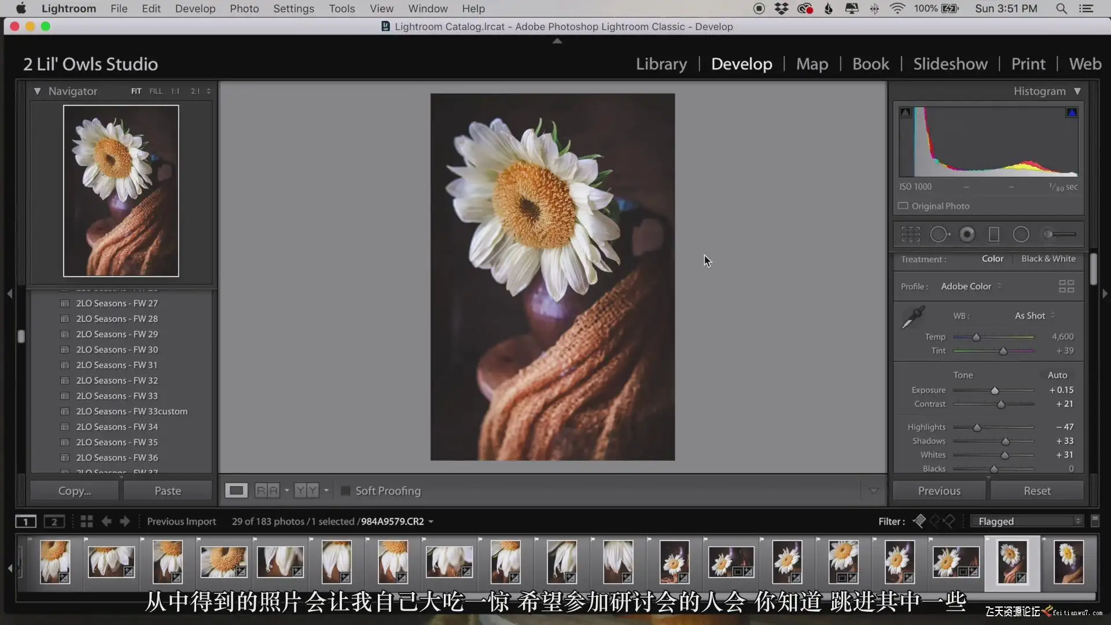
Task: Open the Library module
Action: pyautogui.click(x=661, y=64)
